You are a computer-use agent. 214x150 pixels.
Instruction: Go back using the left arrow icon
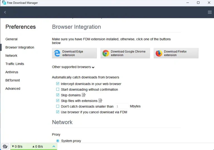tap(5, 12)
